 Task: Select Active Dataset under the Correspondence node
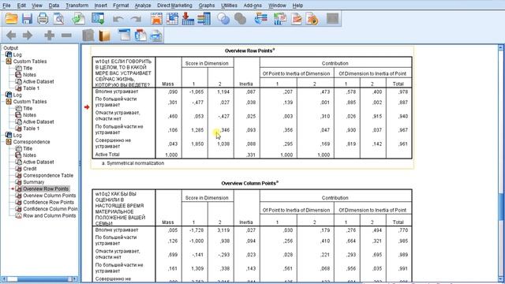coord(39,162)
